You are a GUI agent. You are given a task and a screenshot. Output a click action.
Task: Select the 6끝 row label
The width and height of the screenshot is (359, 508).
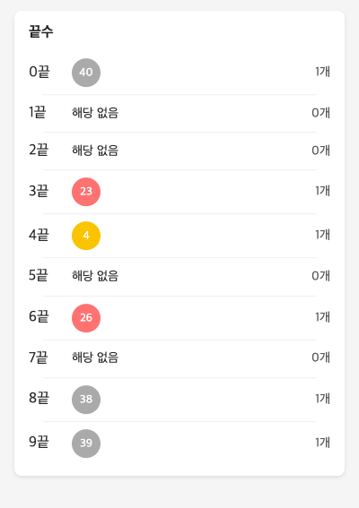pos(39,316)
